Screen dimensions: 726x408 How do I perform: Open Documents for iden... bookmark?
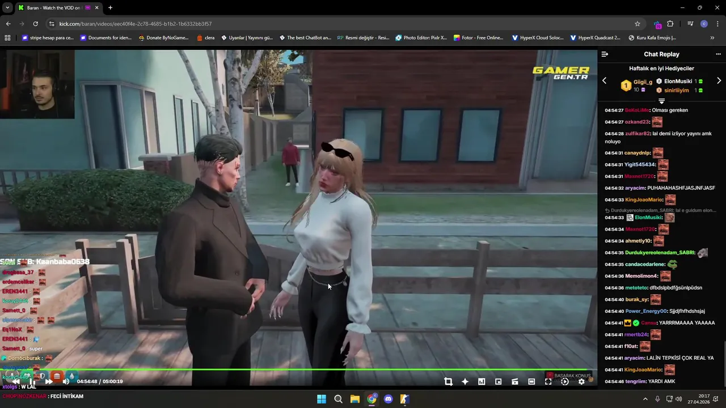[106, 38]
